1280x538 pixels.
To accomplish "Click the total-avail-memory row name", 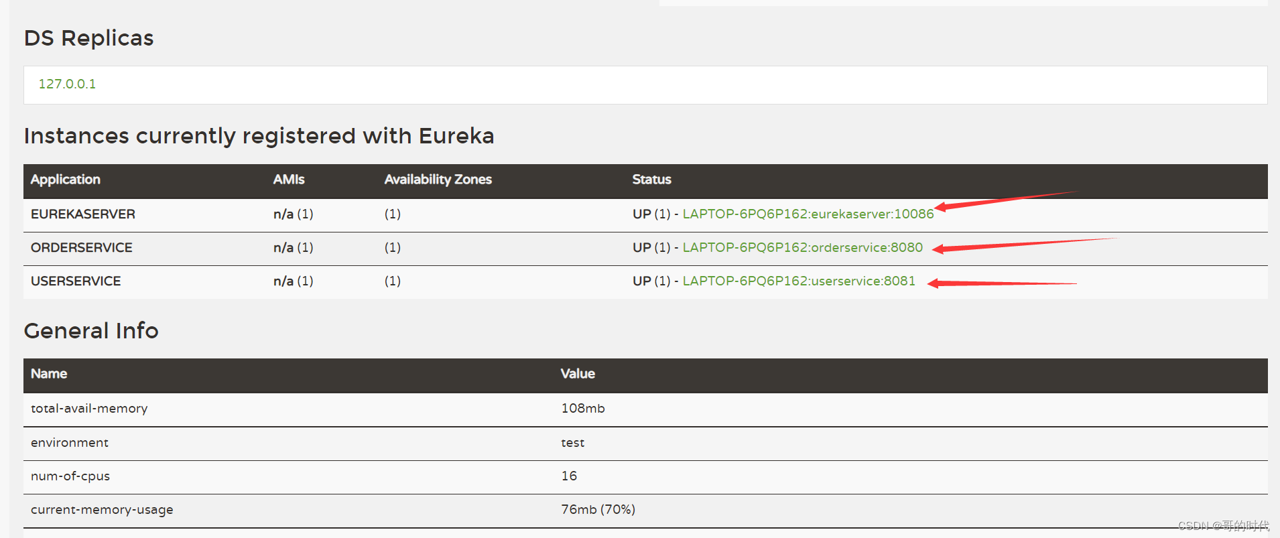I will (x=89, y=409).
